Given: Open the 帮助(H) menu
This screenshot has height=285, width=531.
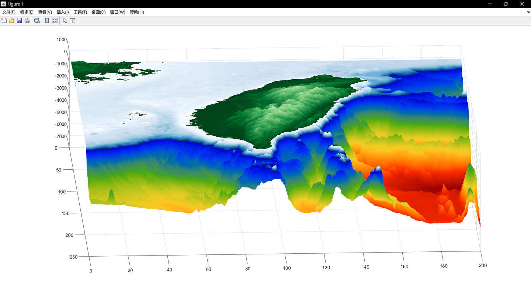Looking at the screenshot, I should (137, 12).
